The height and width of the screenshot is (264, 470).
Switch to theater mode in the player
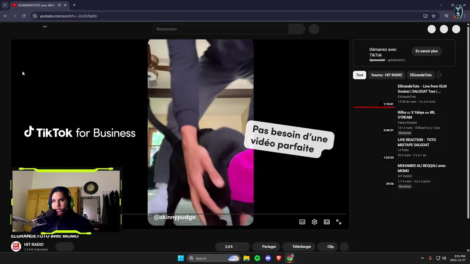tap(327, 222)
